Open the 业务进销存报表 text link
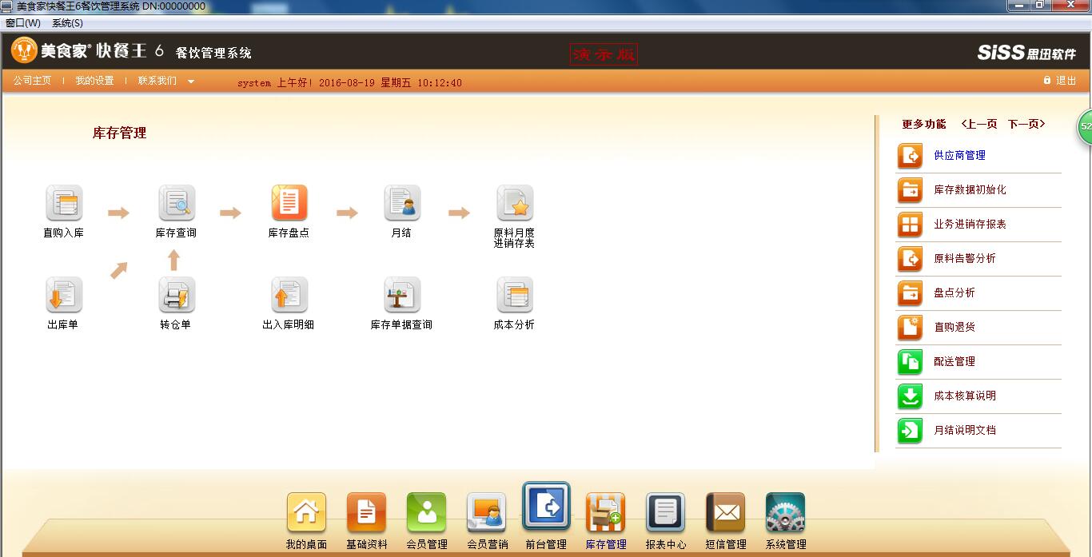1092x557 pixels. tap(970, 225)
